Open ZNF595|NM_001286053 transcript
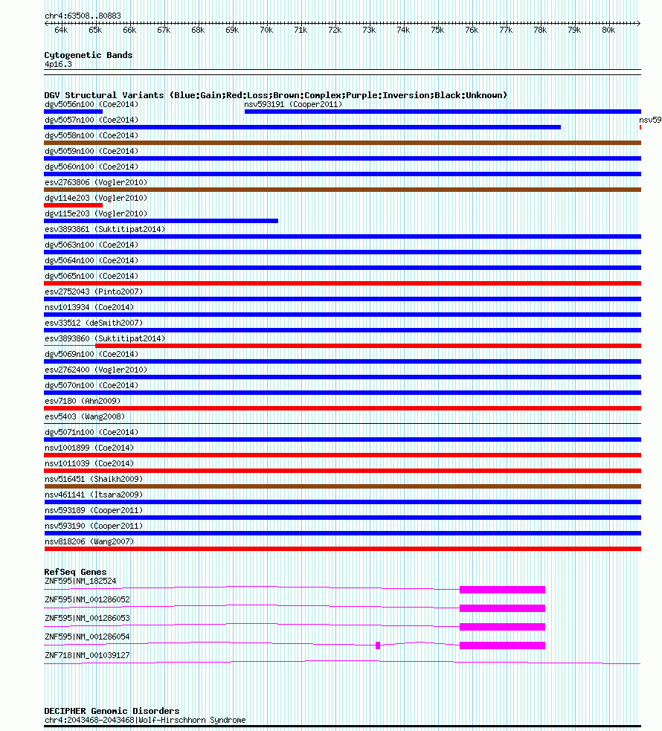The width and height of the screenshot is (662, 731). pos(87,618)
